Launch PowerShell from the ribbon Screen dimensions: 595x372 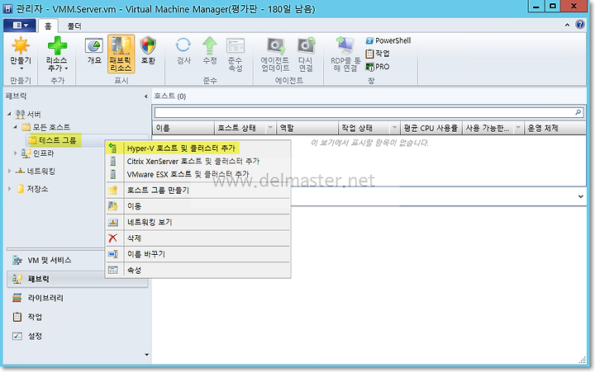(x=388, y=40)
